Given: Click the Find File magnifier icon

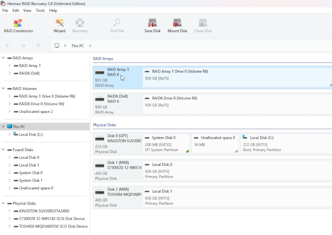Looking at the screenshot, I should point(117,22).
